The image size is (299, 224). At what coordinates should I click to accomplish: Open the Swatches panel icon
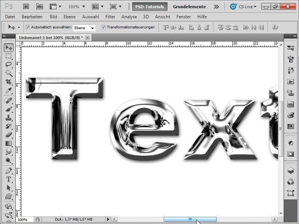[290, 127]
